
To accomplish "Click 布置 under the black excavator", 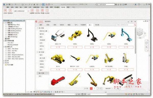I will [x=92, y=47].
